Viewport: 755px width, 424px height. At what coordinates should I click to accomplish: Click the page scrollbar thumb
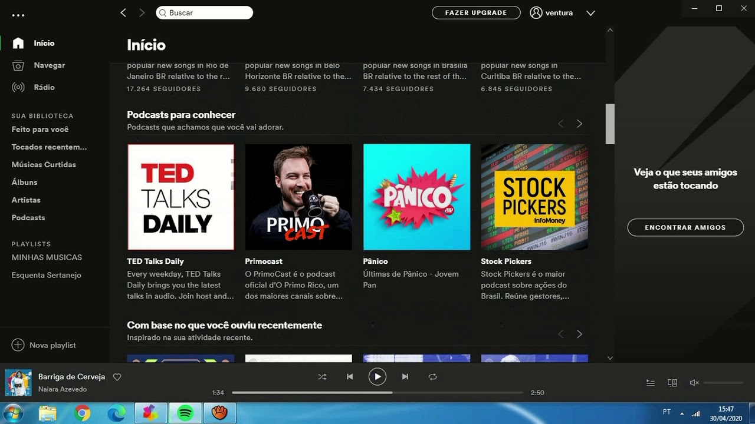click(x=610, y=124)
